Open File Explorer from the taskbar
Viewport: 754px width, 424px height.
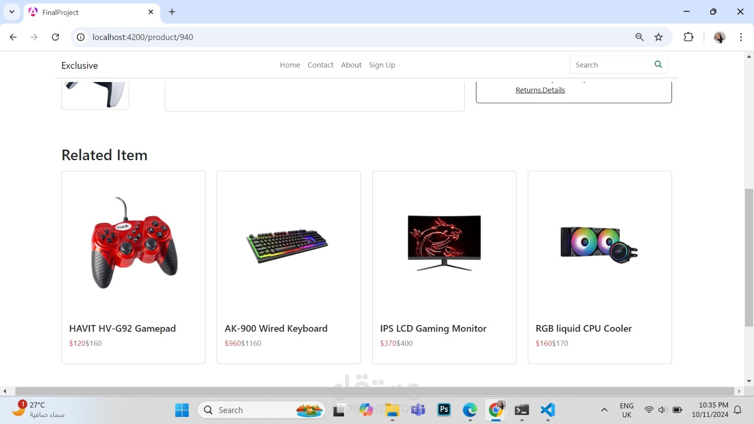pyautogui.click(x=392, y=410)
